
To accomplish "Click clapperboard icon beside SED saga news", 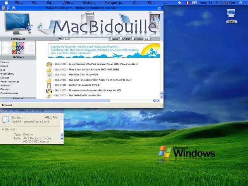I will (49, 91).
